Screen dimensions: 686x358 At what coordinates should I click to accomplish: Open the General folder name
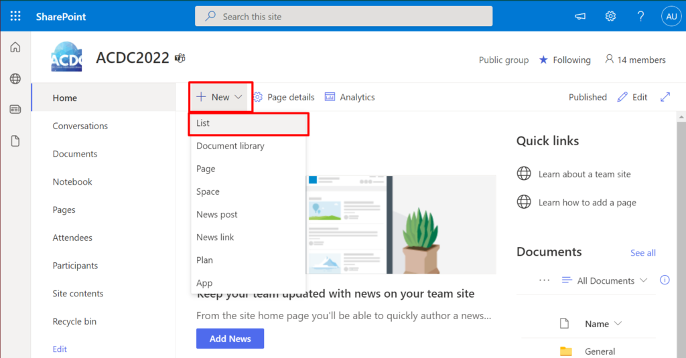point(600,351)
